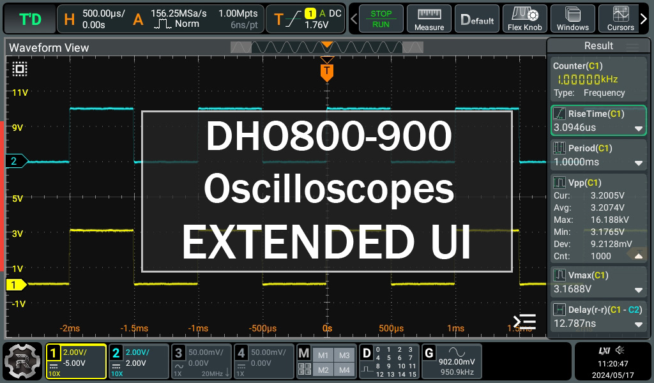This screenshot has height=383, width=654.
Task: Click the sound mute icon near clock
Action: click(x=620, y=350)
